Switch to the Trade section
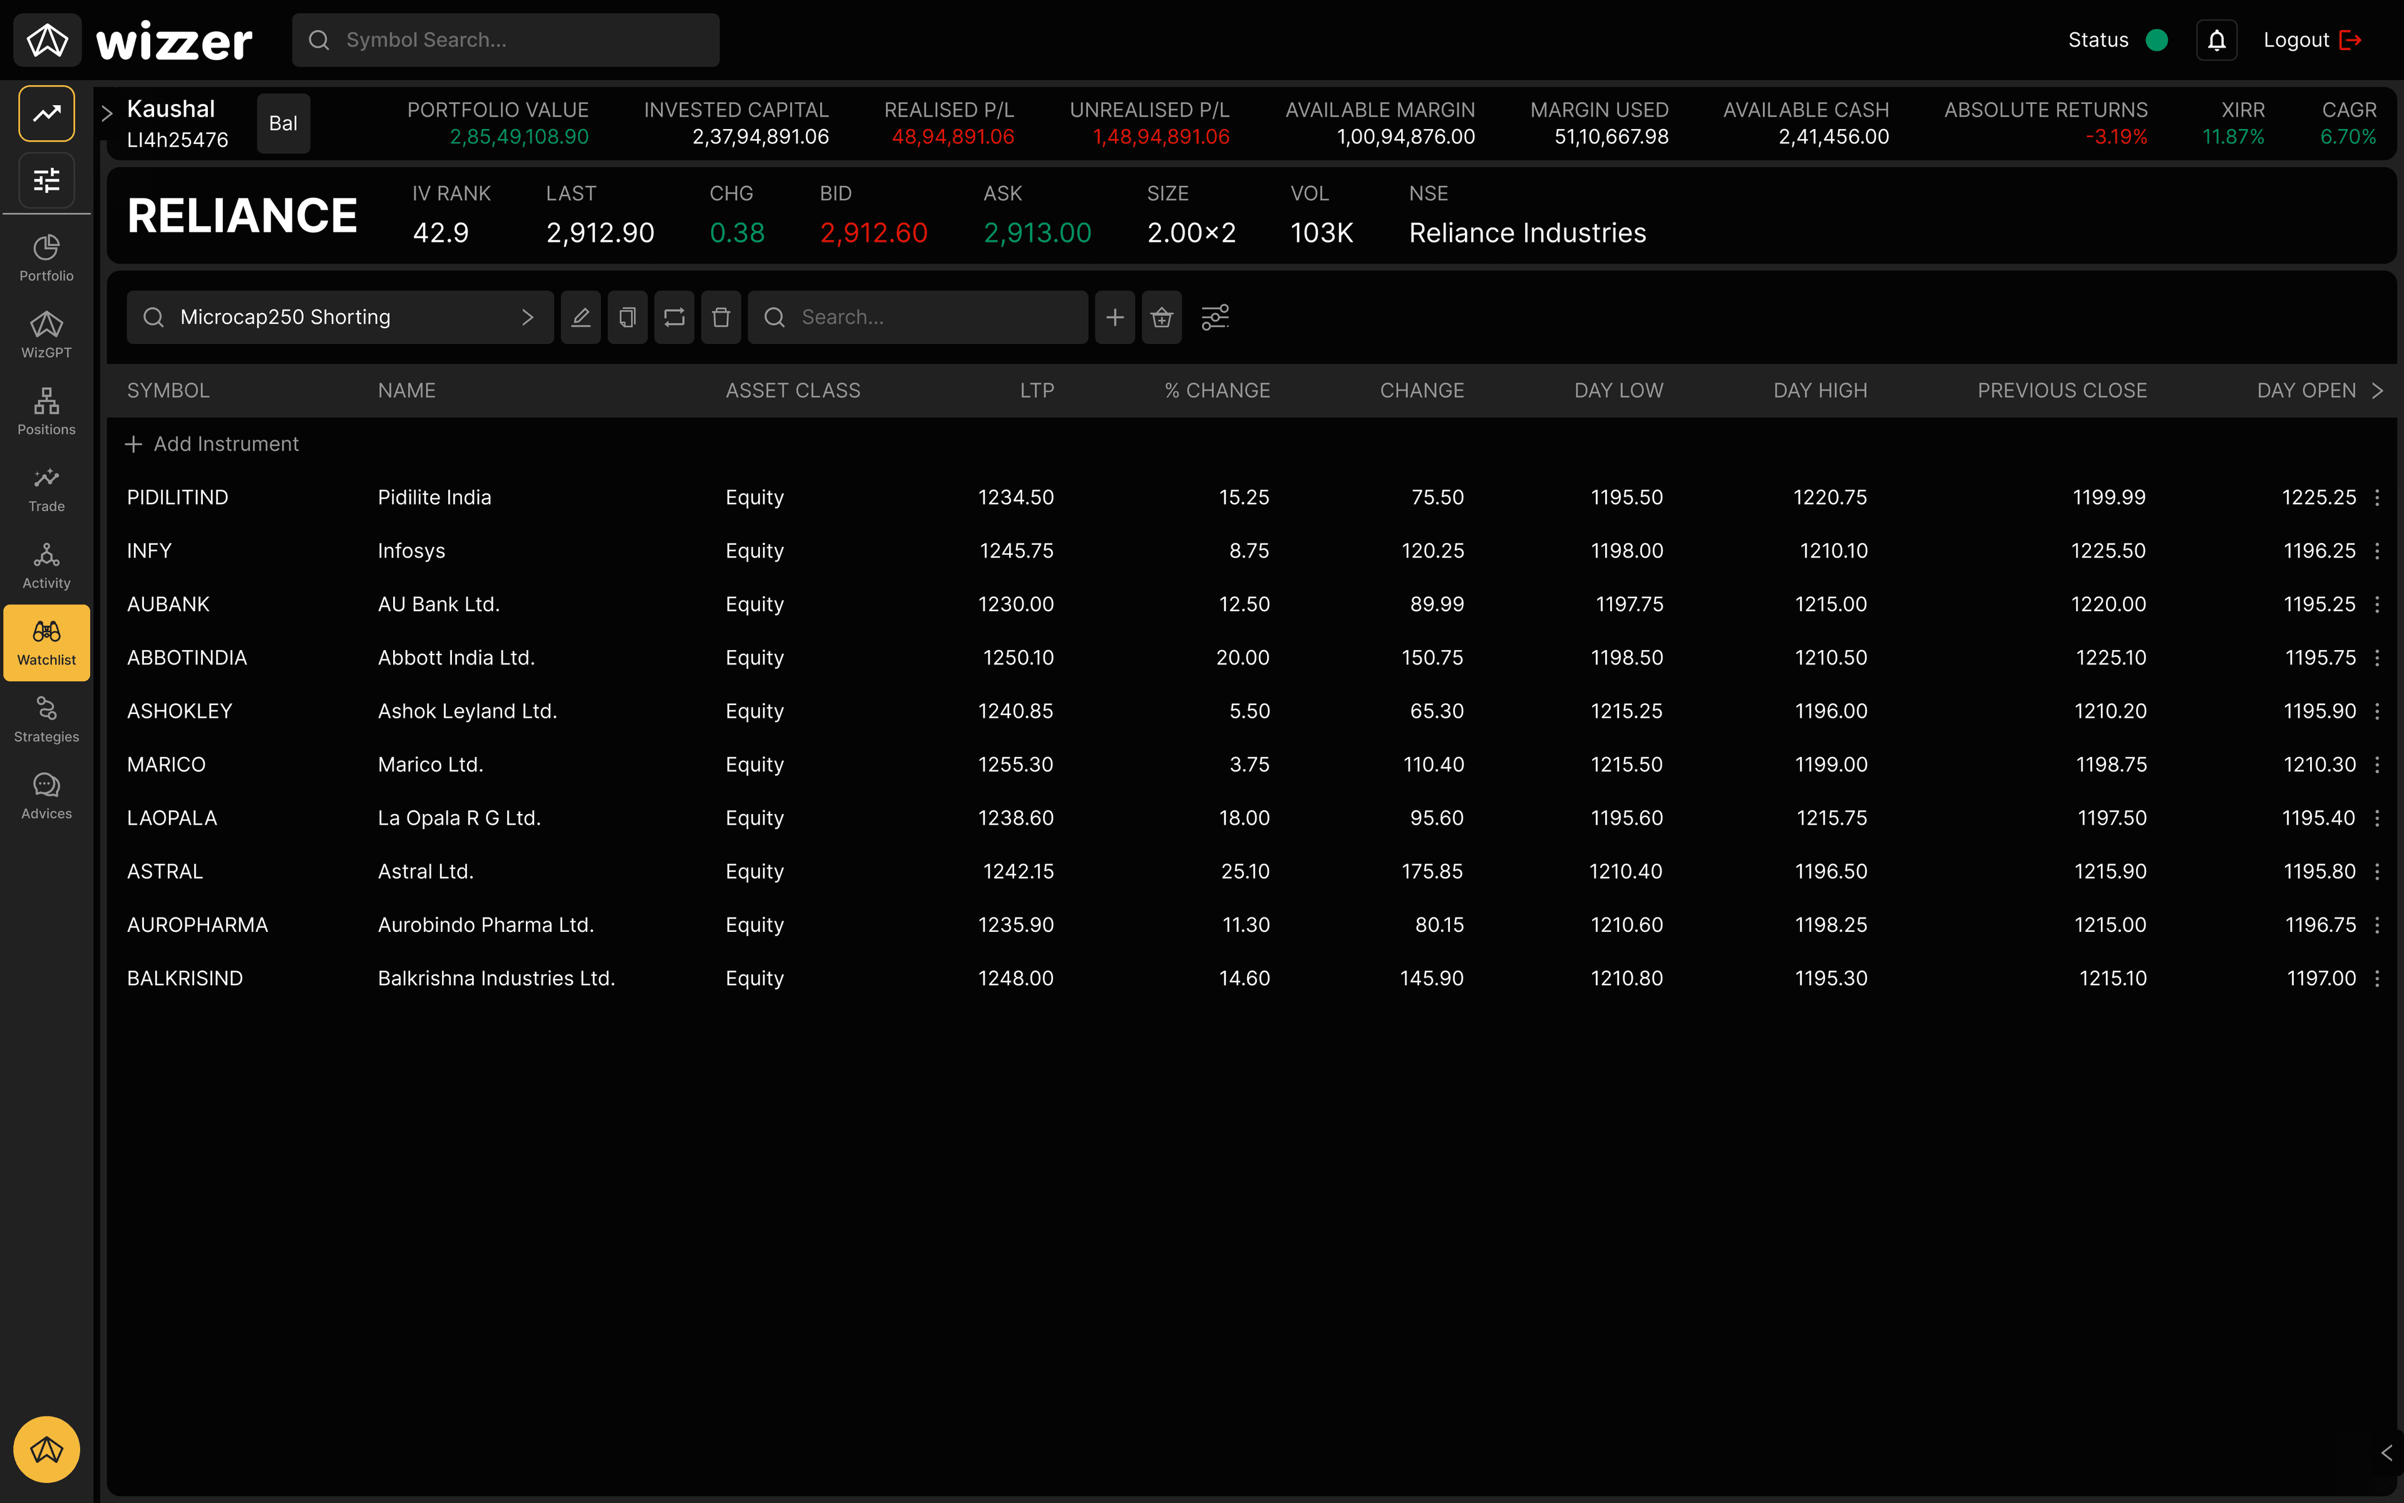This screenshot has width=2404, height=1503. 46,487
